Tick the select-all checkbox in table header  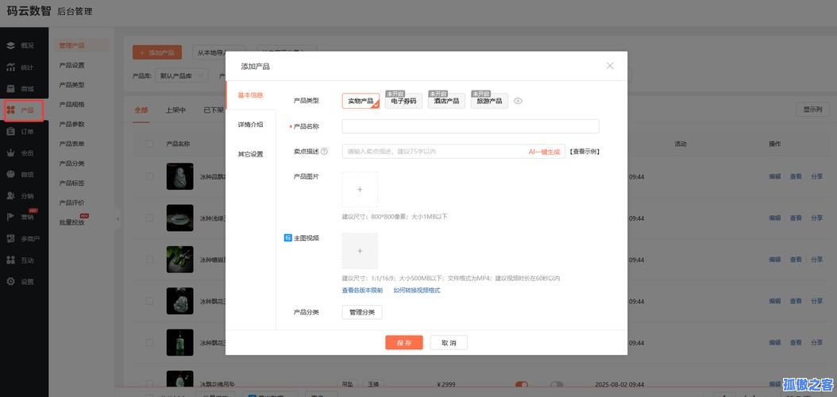(149, 144)
